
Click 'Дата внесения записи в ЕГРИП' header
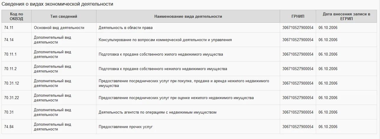tap(347, 16)
